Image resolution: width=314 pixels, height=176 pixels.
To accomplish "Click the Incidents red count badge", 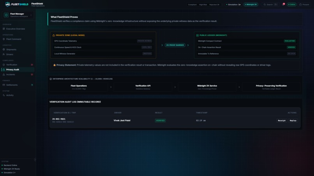I will click(x=32, y=75).
